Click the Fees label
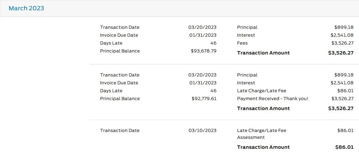 (x=242, y=43)
